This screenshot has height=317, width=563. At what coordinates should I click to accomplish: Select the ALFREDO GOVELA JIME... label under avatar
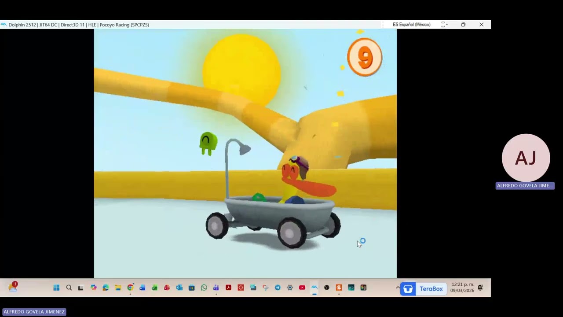[525, 186]
